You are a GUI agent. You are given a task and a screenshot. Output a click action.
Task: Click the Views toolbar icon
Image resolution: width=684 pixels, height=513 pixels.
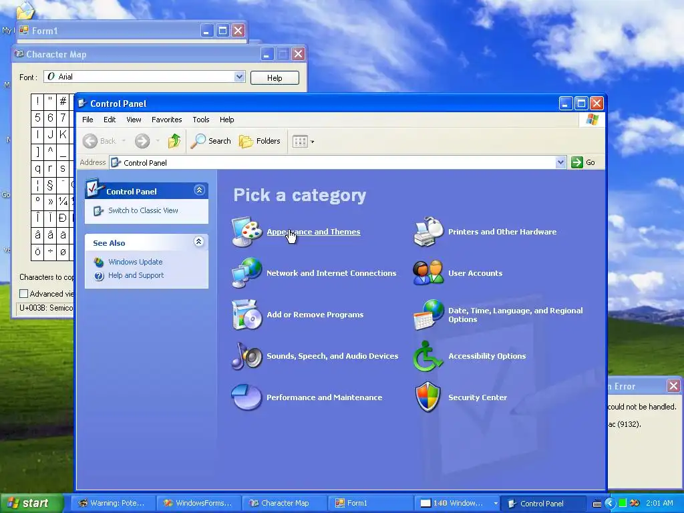[x=300, y=142]
